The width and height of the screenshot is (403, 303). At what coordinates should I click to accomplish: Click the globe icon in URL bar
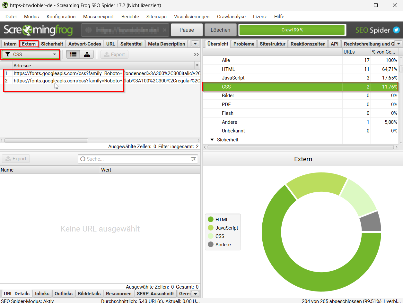[89, 30]
